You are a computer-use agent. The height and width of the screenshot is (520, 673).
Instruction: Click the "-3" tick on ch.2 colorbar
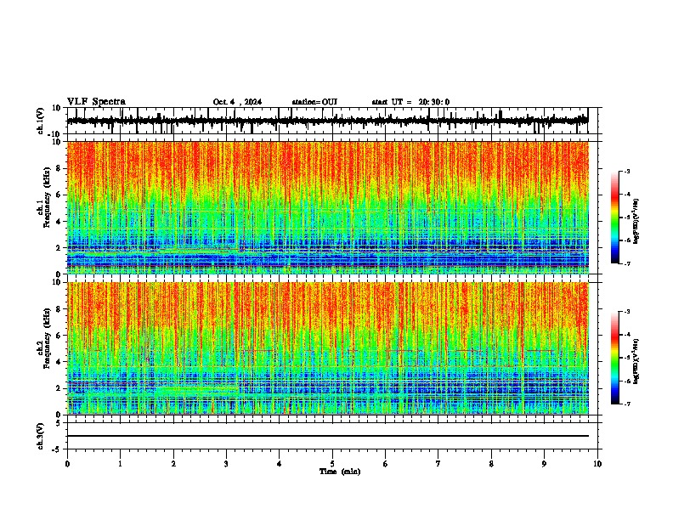[626, 312]
